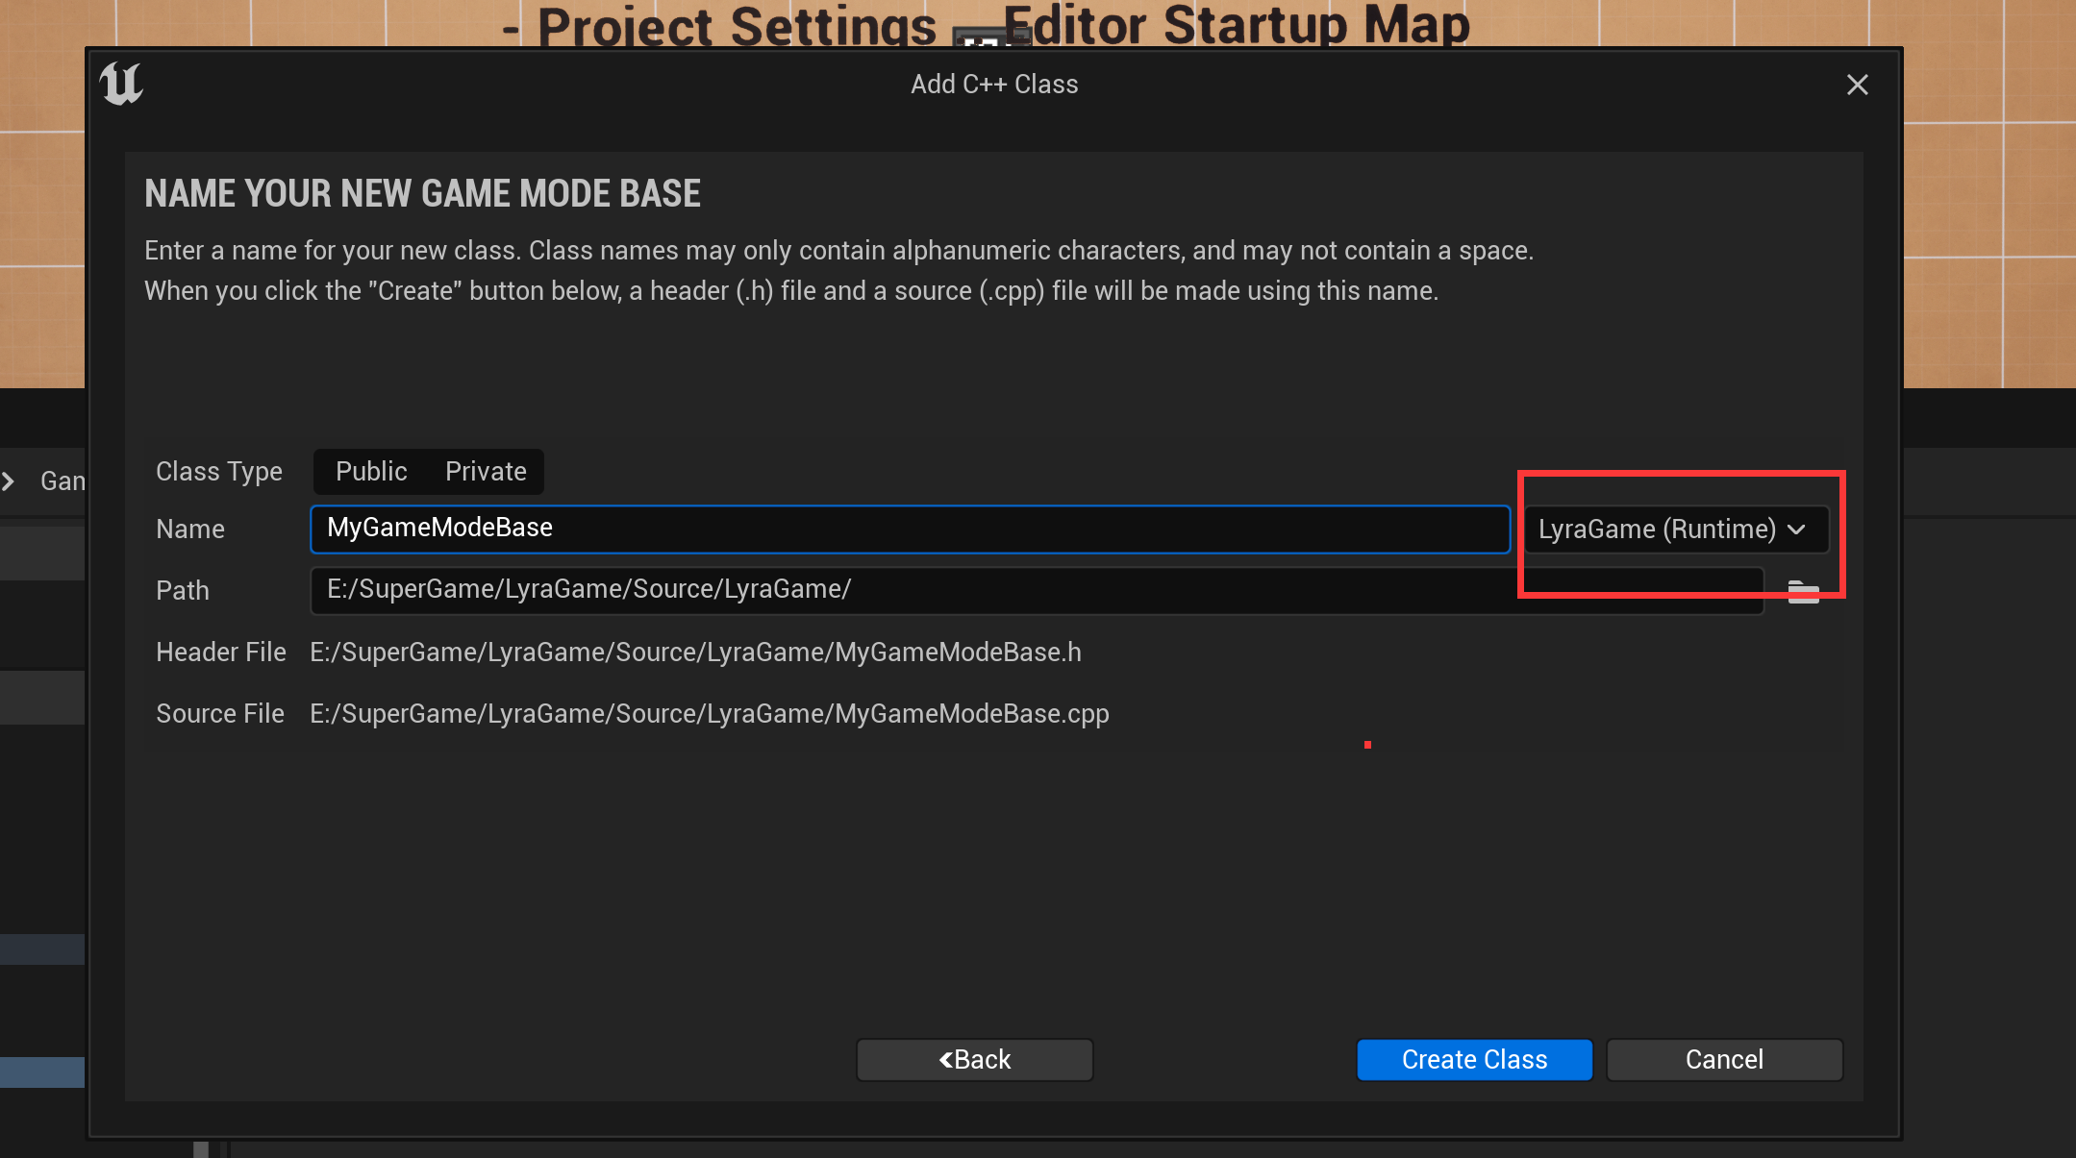Go Back to the previous wizard step
The image size is (2076, 1158).
[x=974, y=1059]
